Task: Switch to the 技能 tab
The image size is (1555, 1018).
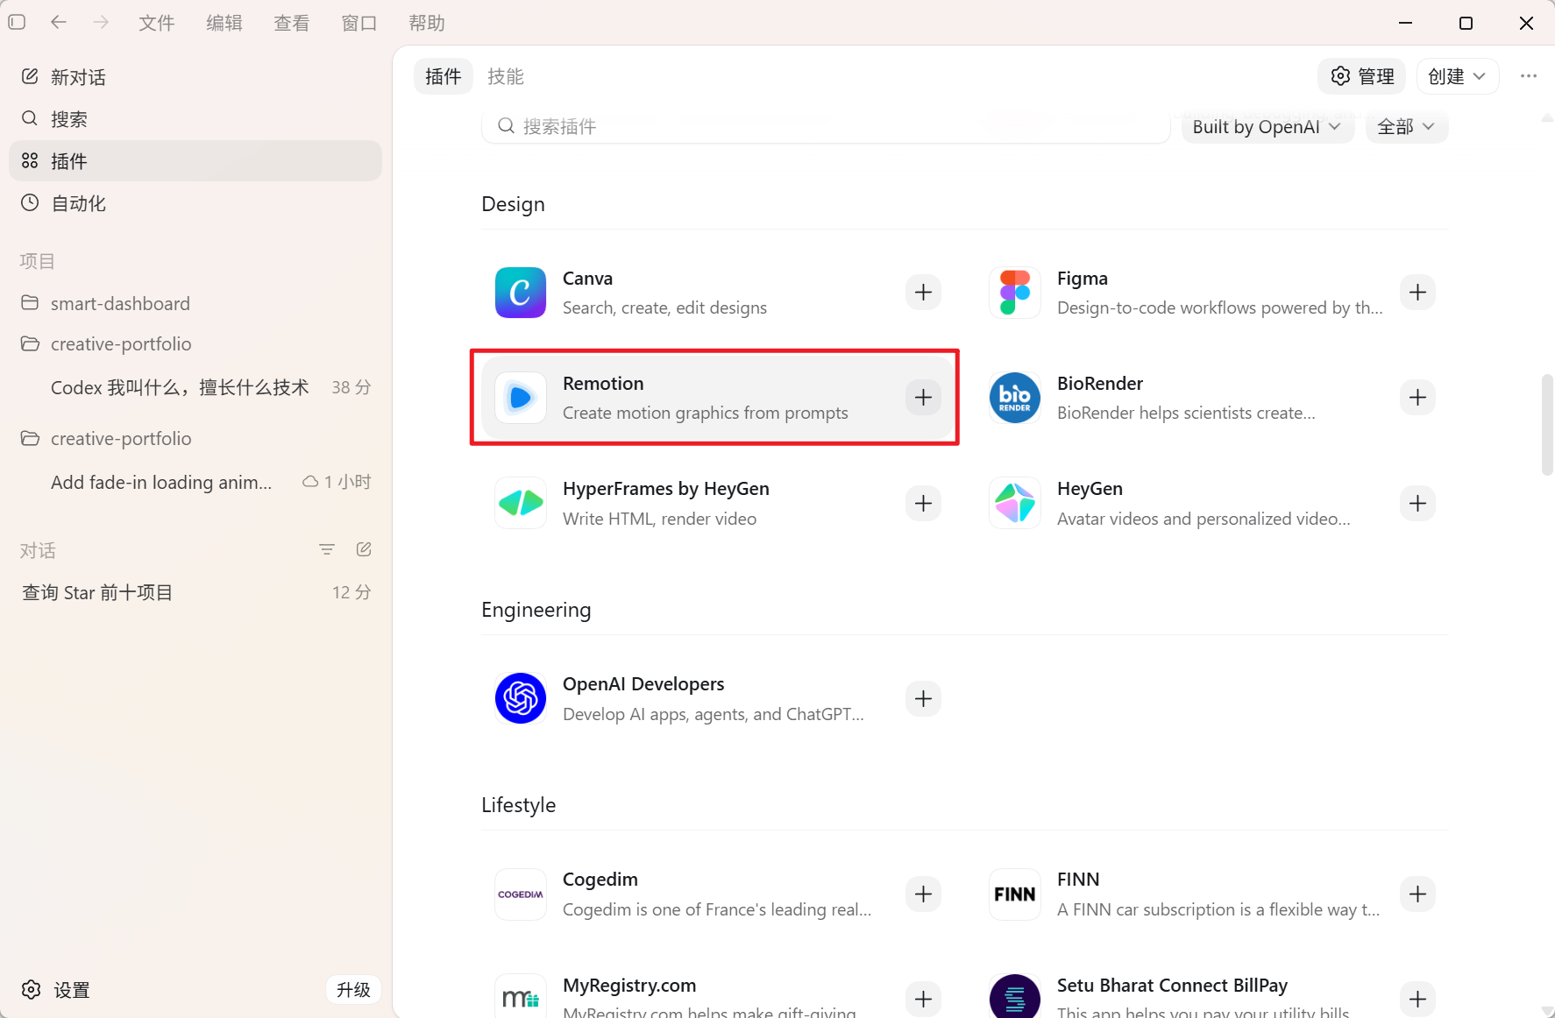Action: coord(506,76)
